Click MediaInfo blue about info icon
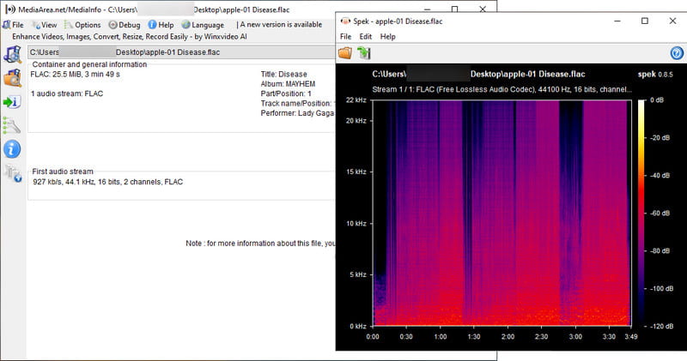This screenshot has width=687, height=361. tap(12, 149)
